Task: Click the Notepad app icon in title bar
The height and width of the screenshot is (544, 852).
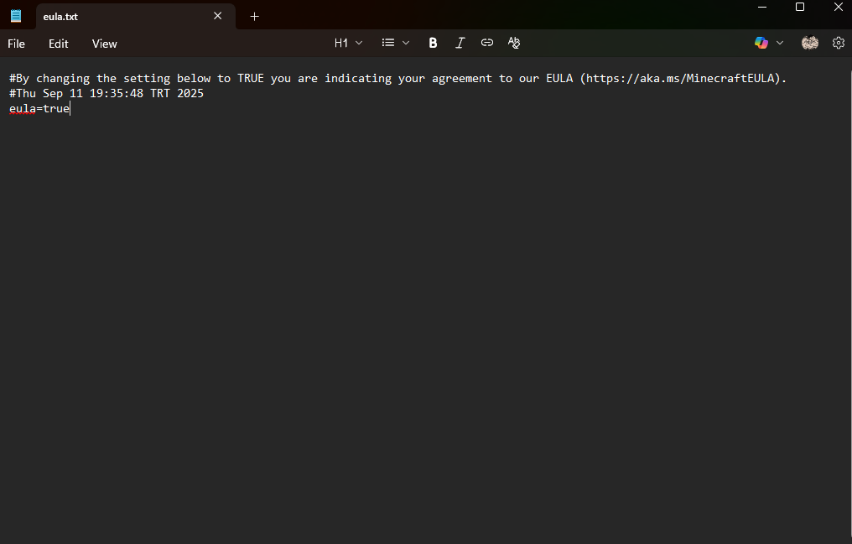Action: pyautogui.click(x=16, y=16)
